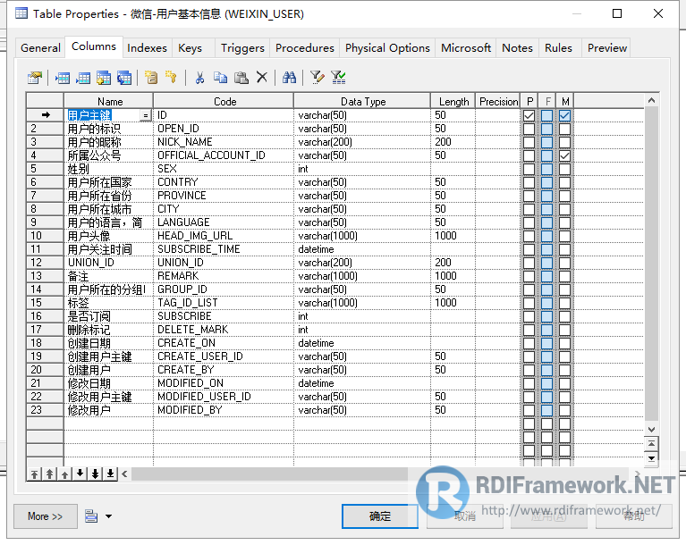Image resolution: width=686 pixels, height=545 pixels.
Task: Open the column Properties toolbar icon
Action: (35, 78)
